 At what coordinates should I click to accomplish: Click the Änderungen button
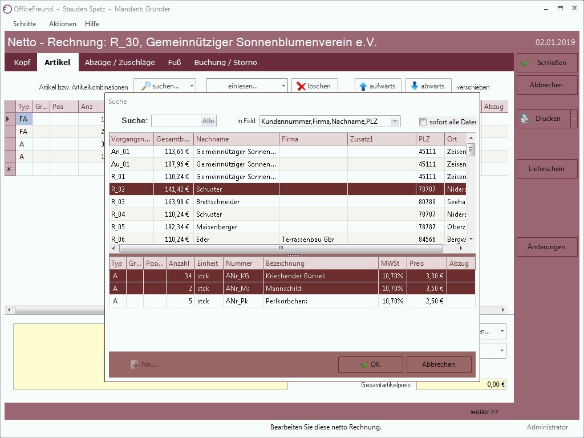tap(546, 248)
